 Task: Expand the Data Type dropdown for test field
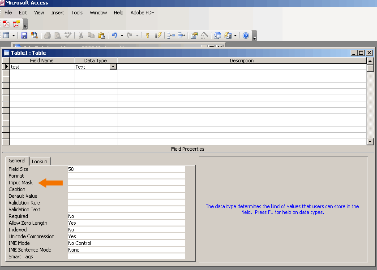click(x=113, y=67)
